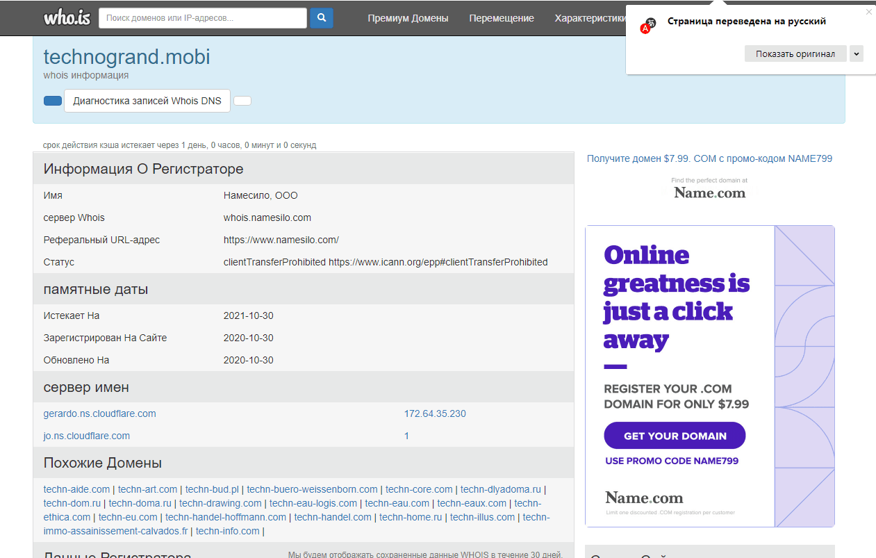Image resolution: width=876 pixels, height=558 pixels.
Task: Click the translate icon in the popup
Action: click(x=648, y=26)
